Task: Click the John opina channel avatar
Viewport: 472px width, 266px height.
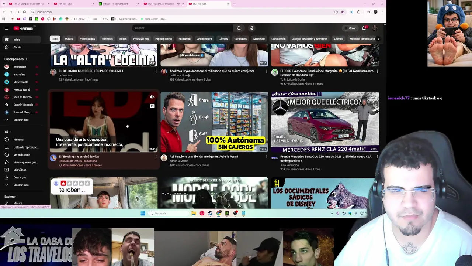Action: [x=53, y=72]
